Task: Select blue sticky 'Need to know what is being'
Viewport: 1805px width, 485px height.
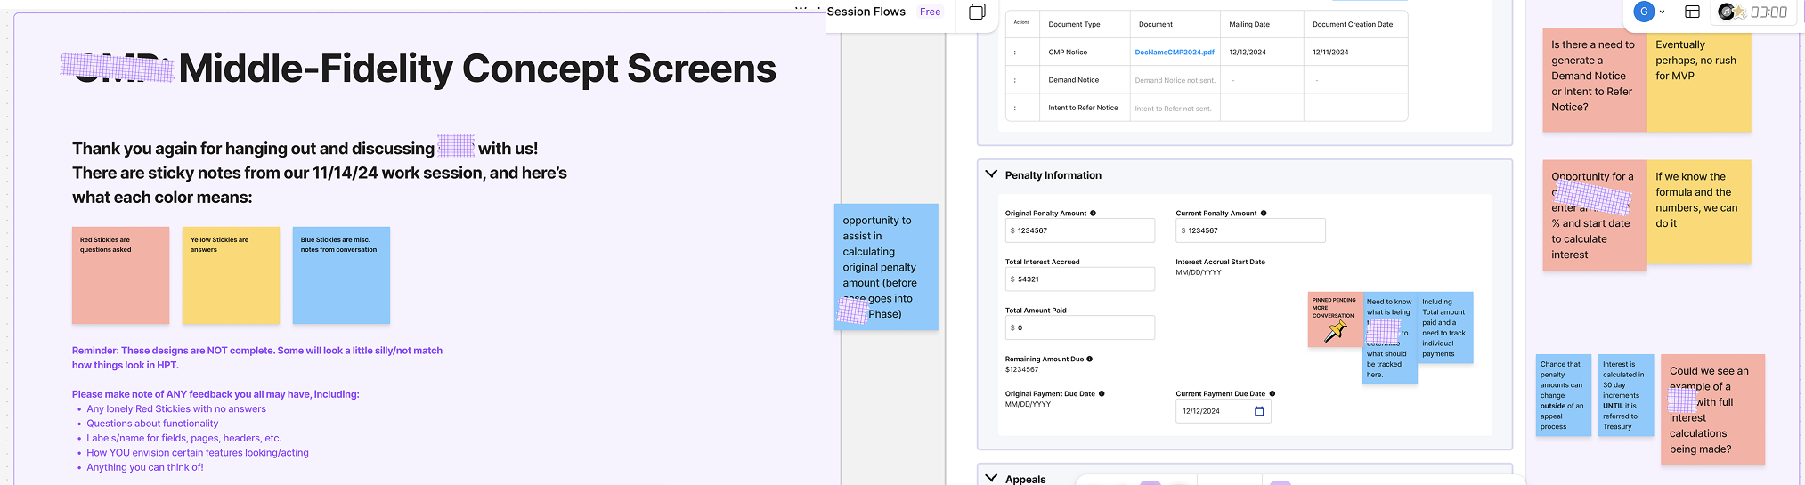Action: [x=1390, y=338]
